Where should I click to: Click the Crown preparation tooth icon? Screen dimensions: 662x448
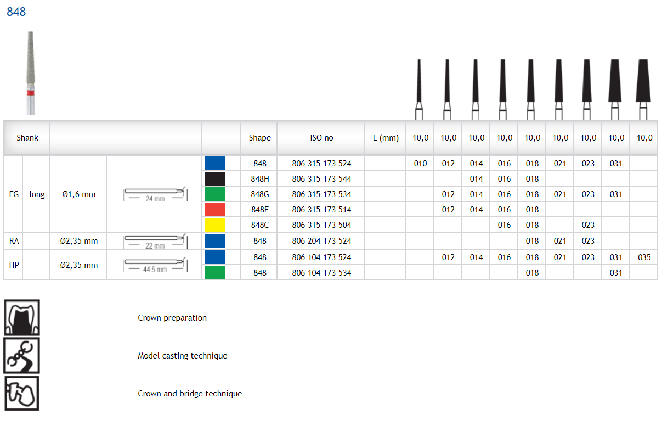22,318
